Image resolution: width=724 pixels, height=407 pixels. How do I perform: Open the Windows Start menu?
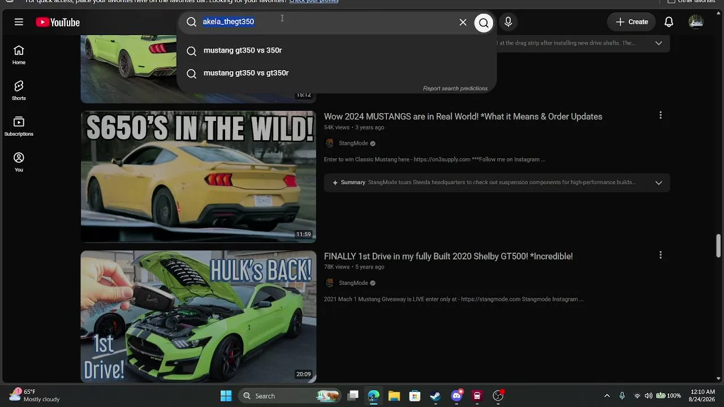click(226, 396)
